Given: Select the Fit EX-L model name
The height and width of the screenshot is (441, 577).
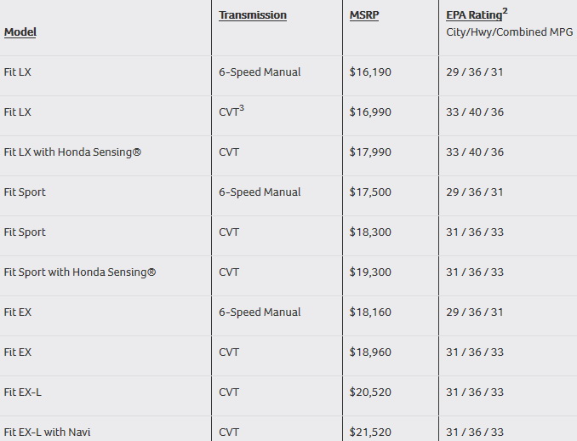Looking at the screenshot, I should pos(23,392).
